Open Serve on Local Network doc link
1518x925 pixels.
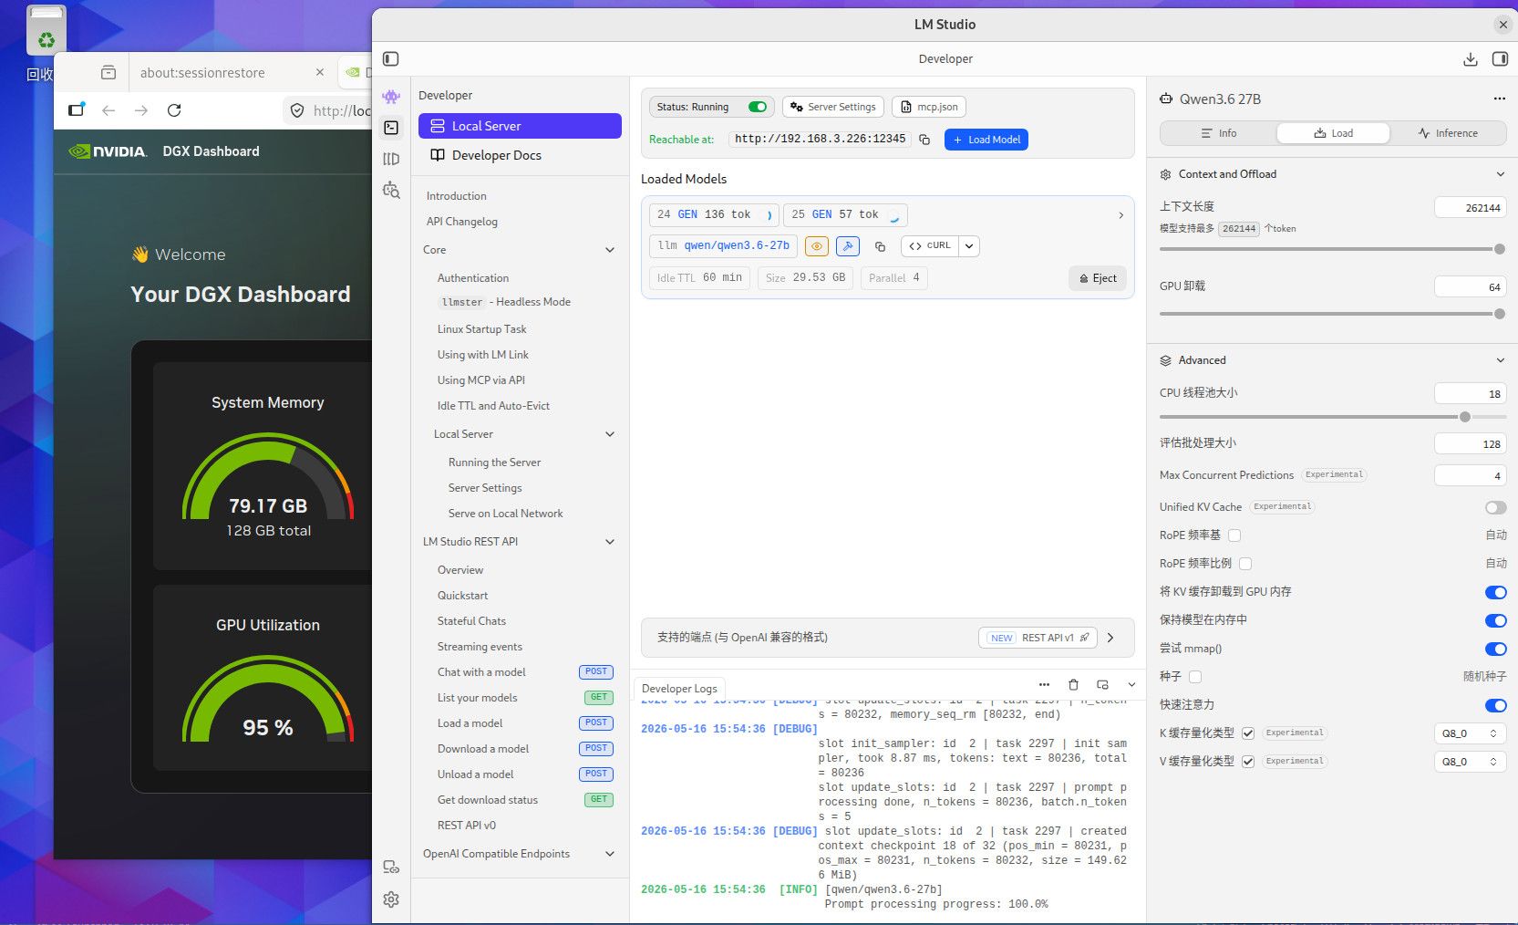click(x=505, y=514)
